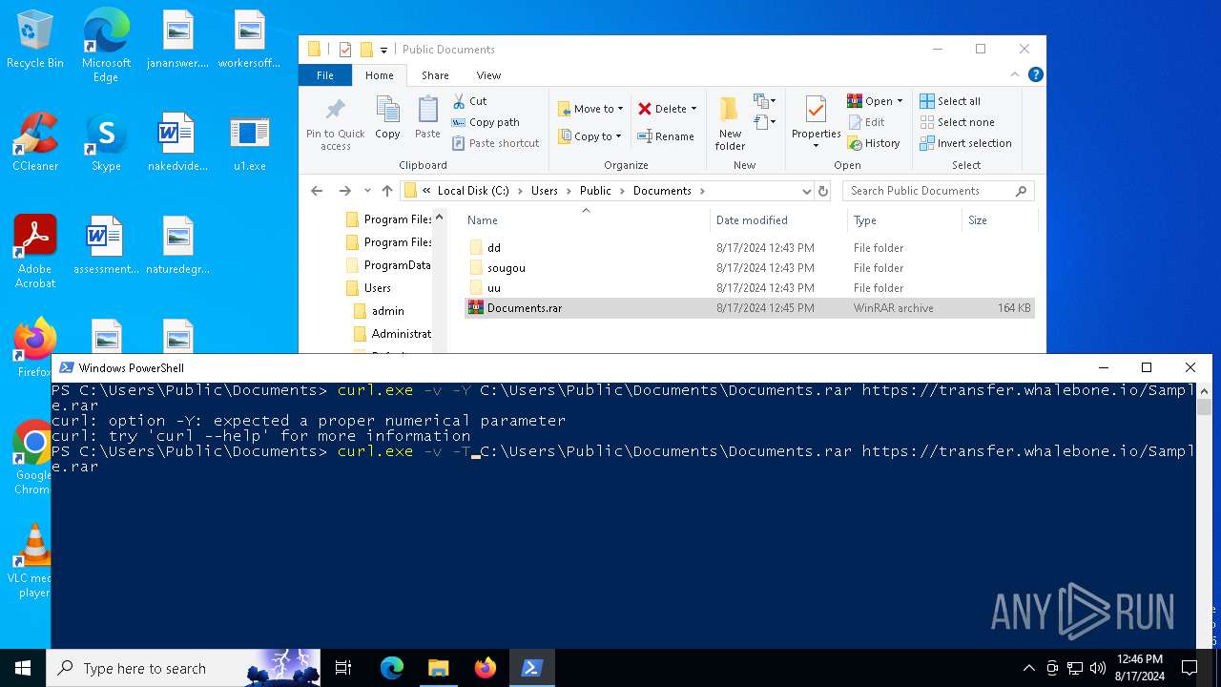The image size is (1221, 687).
Task: Sort by Date modified column
Action: point(778,220)
